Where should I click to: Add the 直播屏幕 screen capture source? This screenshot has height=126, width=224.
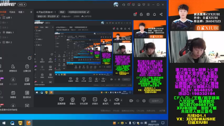(61, 101)
